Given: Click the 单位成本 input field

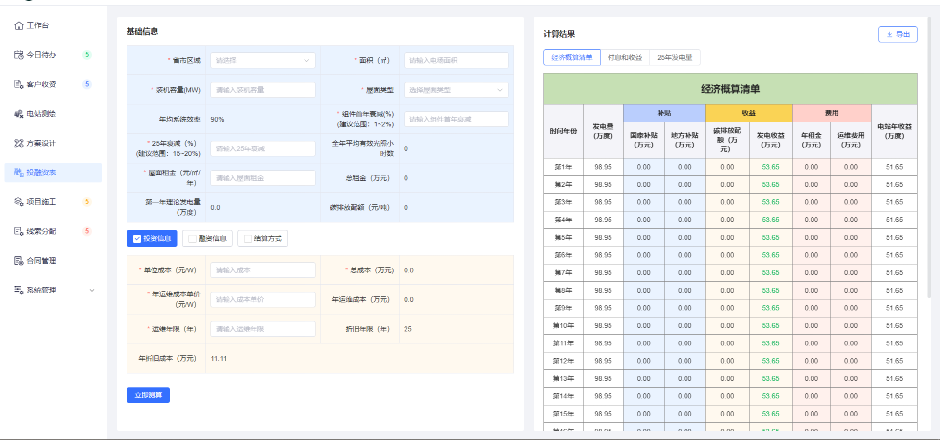Looking at the screenshot, I should click(263, 270).
